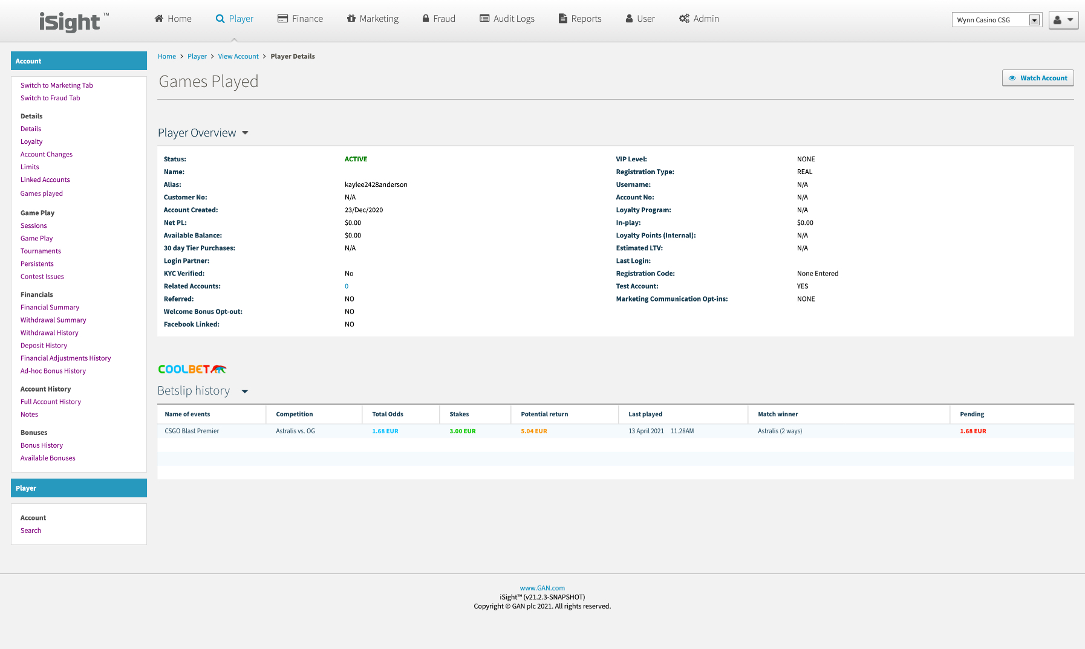Collapse the Betslip history section
1085x649 pixels.
click(245, 392)
